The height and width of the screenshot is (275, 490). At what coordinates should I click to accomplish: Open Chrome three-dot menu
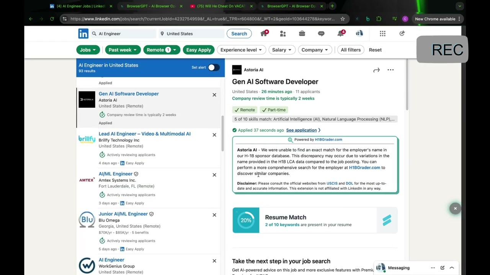click(459, 19)
